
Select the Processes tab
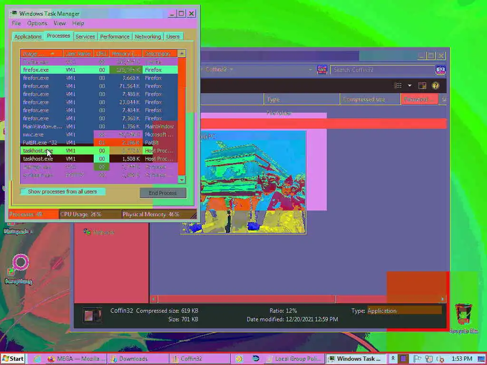click(58, 36)
